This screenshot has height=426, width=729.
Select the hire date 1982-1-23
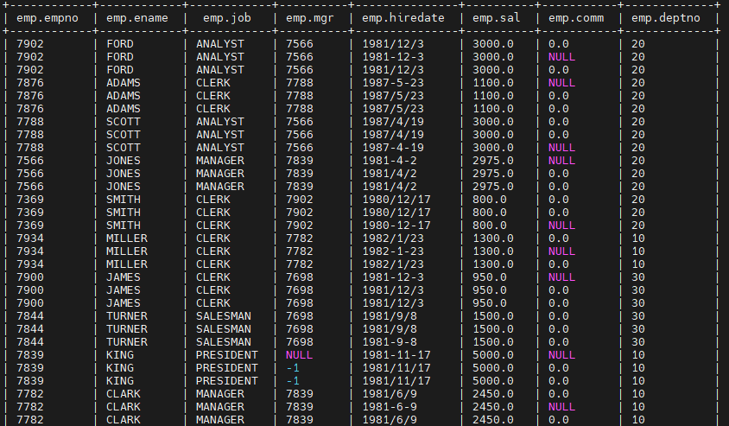tap(393, 251)
